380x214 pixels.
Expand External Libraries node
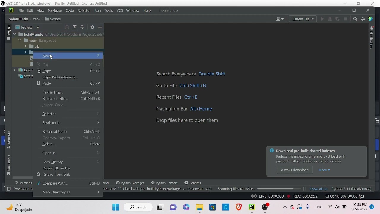15,70
